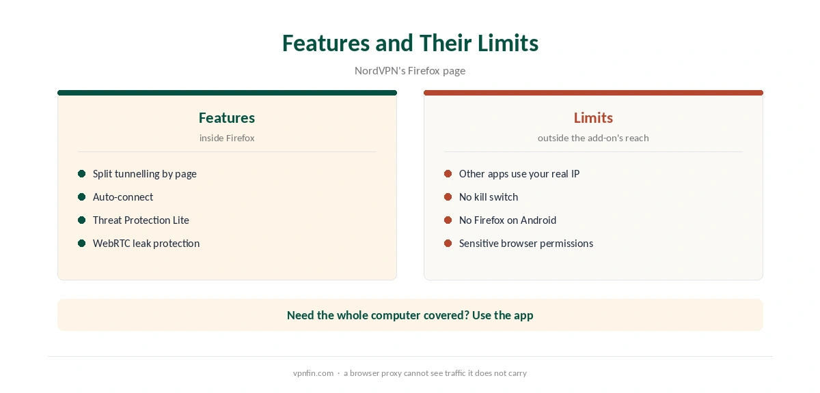The image size is (820, 393).
Task: Select the 'Auto-connect' list item
Action: point(123,196)
